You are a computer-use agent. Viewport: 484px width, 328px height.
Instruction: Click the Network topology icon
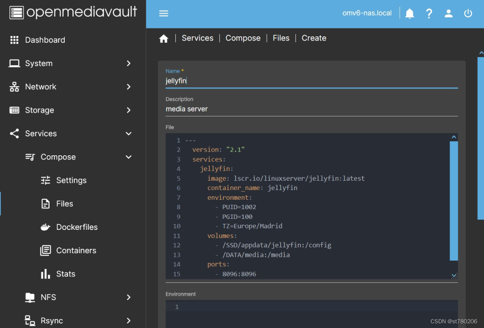pyautogui.click(x=14, y=87)
